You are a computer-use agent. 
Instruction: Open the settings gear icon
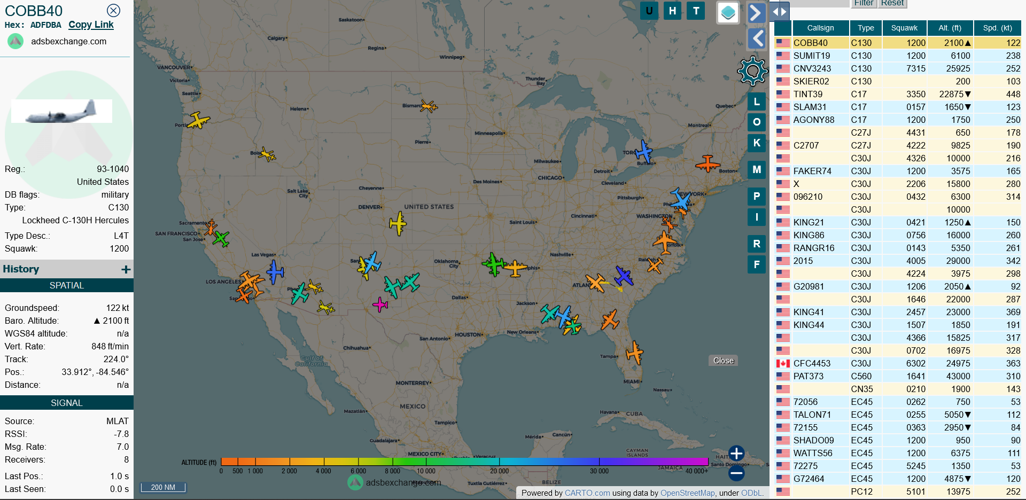pos(752,71)
